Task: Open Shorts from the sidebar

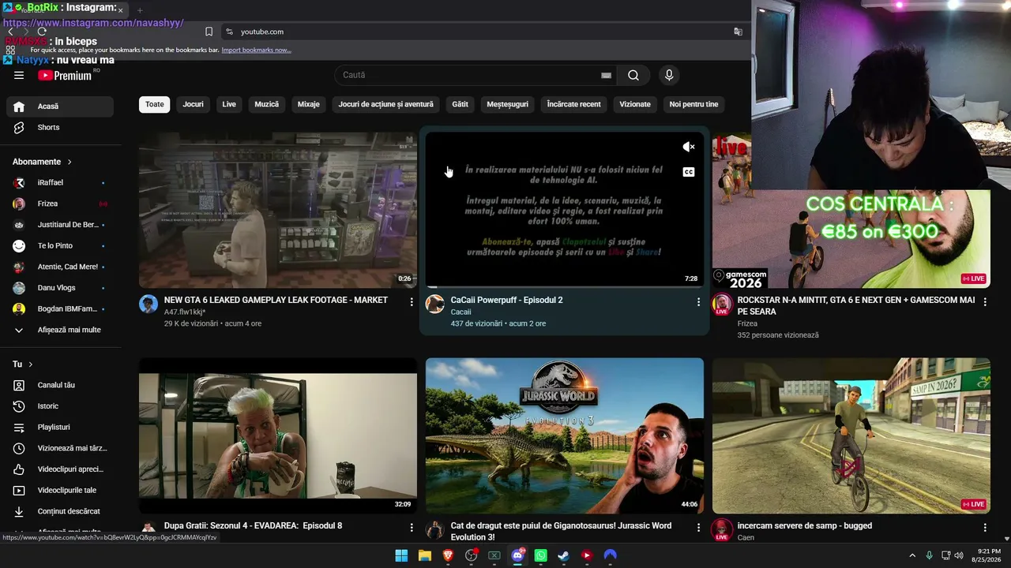Action: 59,128
